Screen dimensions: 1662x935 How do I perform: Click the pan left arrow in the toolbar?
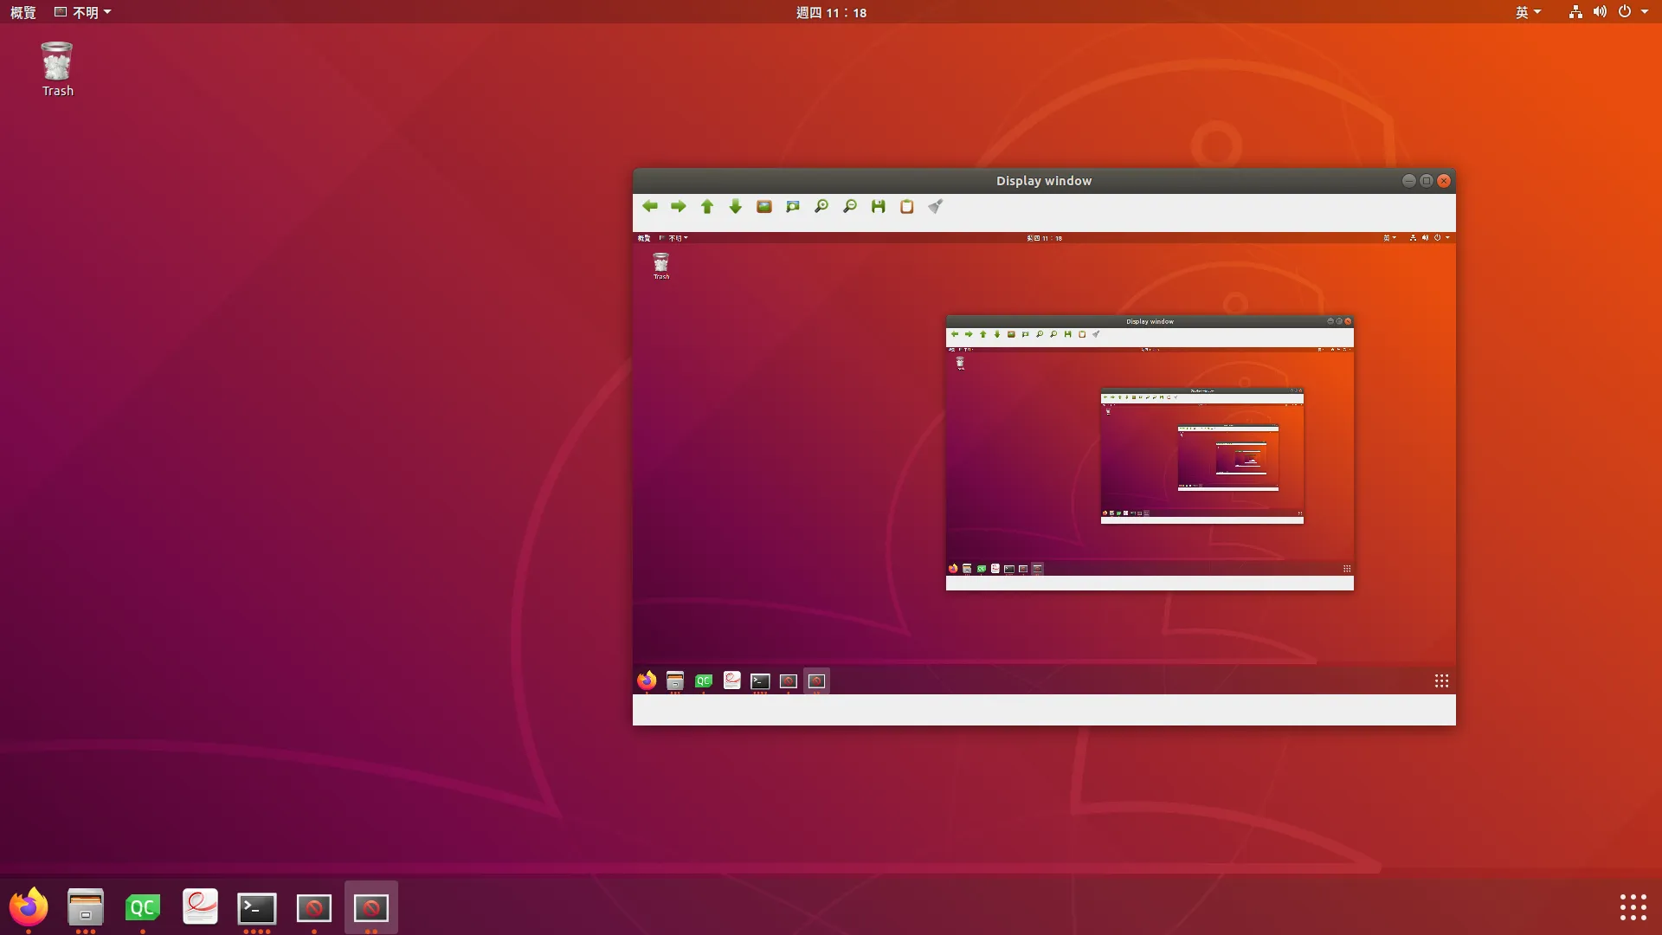coord(650,206)
